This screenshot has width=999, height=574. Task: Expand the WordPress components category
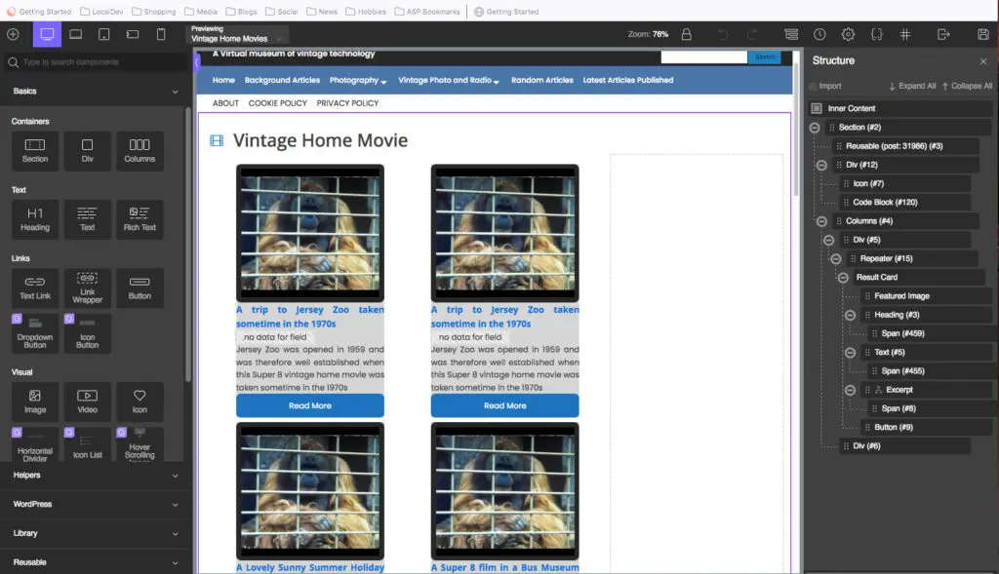click(95, 505)
